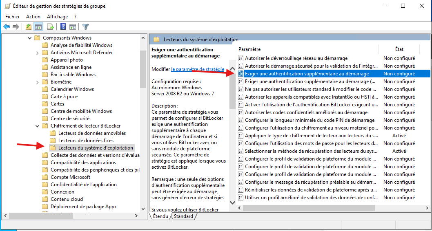Screen dimensions: 432x231
Task: Click policy icon of Configurer la longueur minimale PIN
Action: (241, 120)
